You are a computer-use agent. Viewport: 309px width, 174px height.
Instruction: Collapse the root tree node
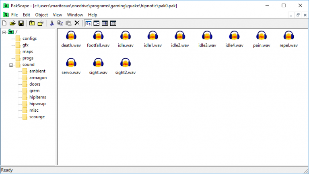coord(4,32)
